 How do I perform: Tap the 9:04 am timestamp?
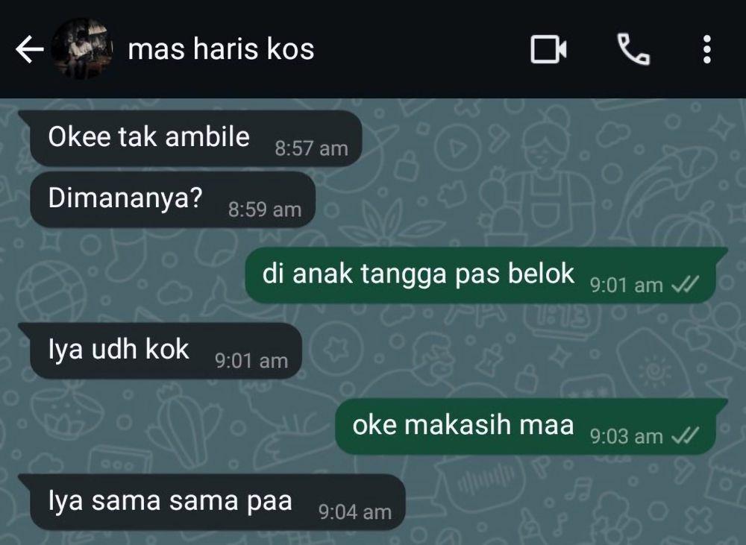pyautogui.click(x=355, y=512)
